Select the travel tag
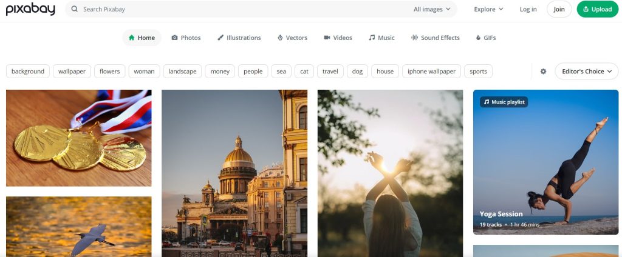The image size is (622, 257). tap(330, 72)
